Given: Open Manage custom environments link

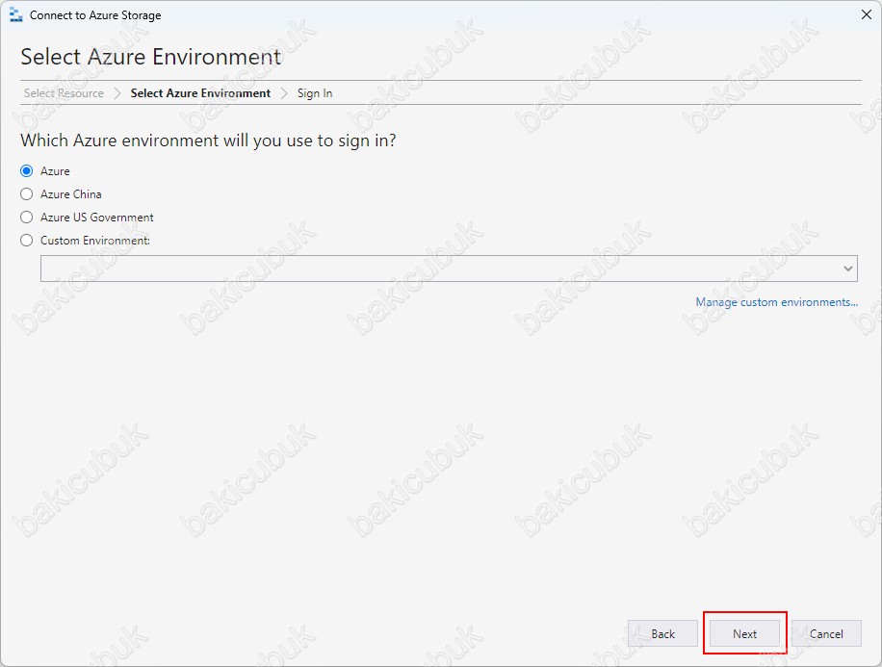Looking at the screenshot, I should click(x=776, y=302).
